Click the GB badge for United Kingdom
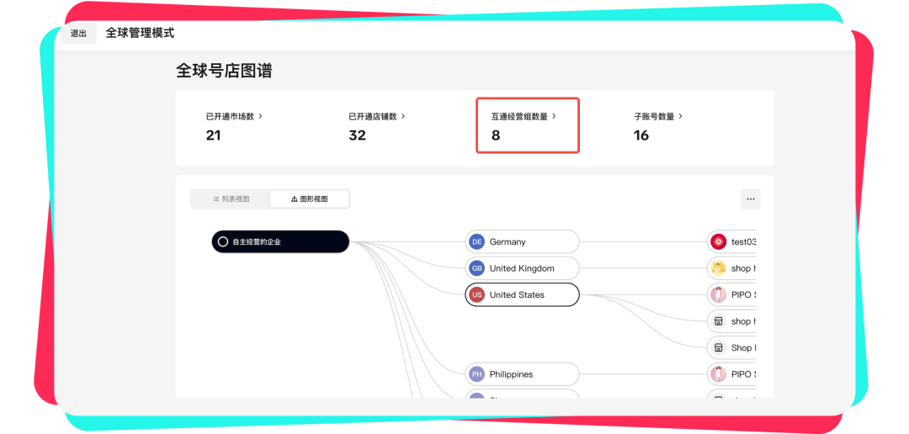This screenshot has width=909, height=434. tap(477, 268)
